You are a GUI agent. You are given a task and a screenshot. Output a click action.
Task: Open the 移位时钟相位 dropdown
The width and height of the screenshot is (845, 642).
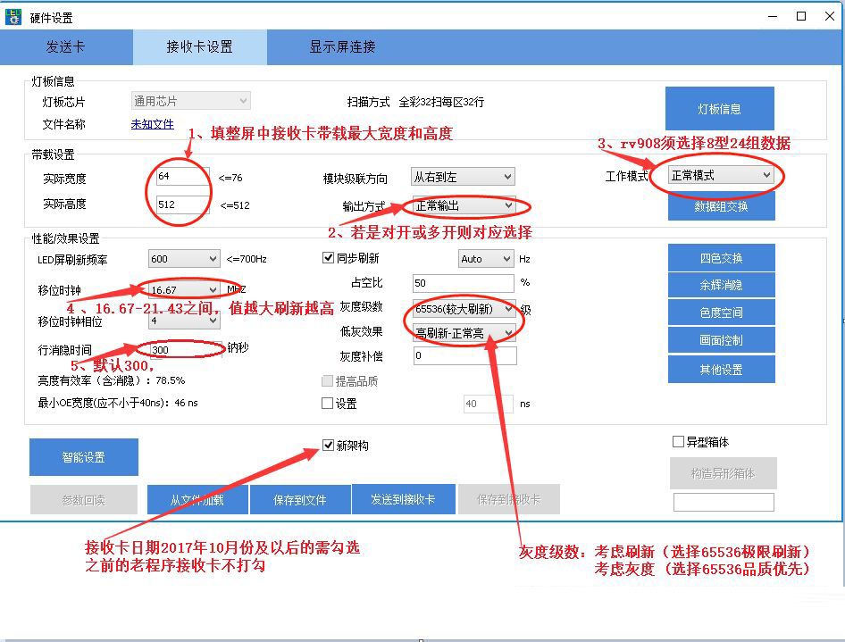coord(184,321)
